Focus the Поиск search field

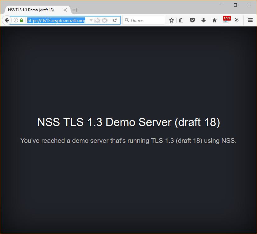(144, 20)
